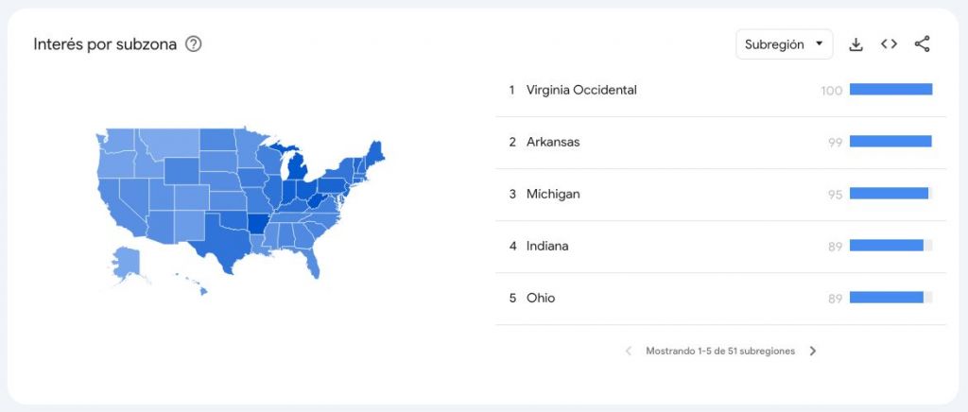Screen dimensions: 968x412
Task: Select the Arkansas row in the list
Action: tap(720, 143)
